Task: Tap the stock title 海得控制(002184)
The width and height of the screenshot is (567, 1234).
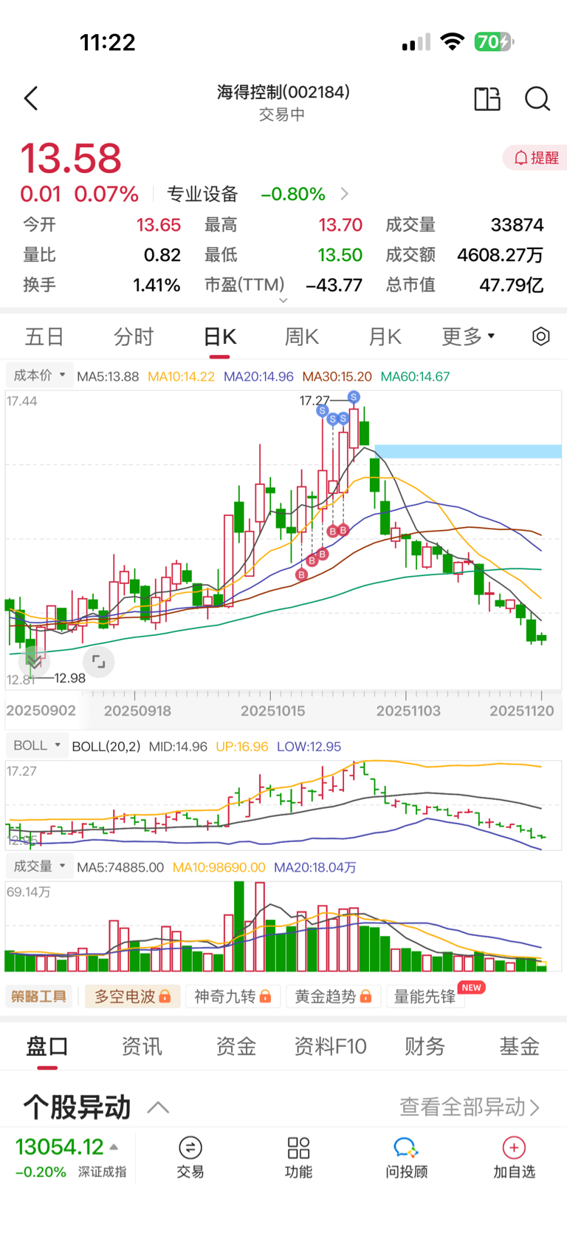Action: click(283, 92)
